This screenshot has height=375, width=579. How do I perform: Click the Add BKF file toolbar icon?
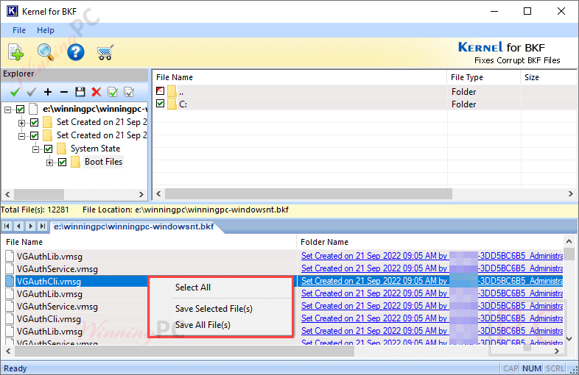(16, 52)
